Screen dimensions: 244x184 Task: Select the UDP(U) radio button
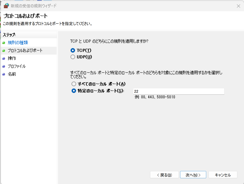tap(73, 57)
